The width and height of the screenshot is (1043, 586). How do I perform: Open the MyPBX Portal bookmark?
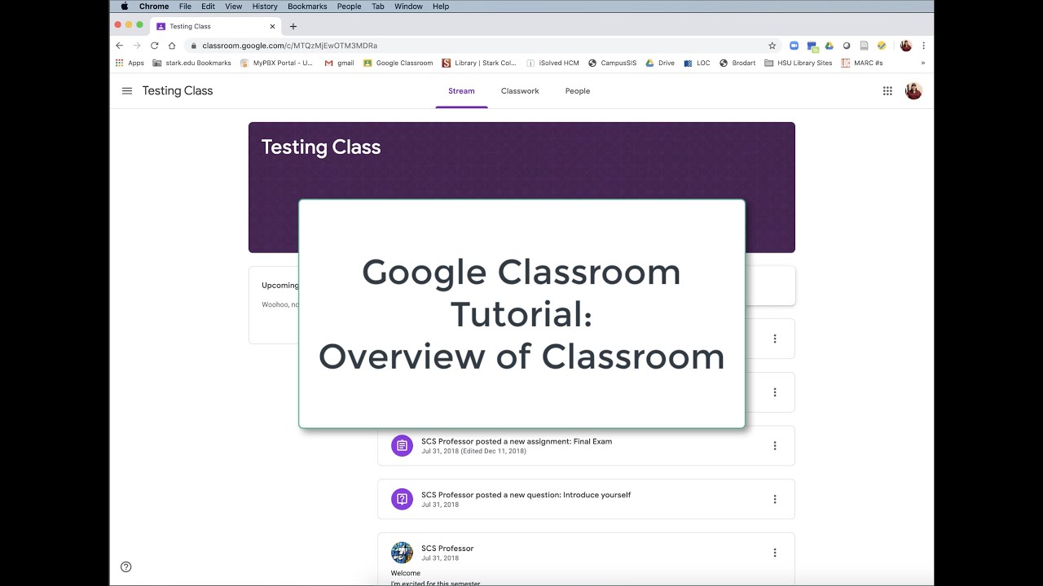(277, 63)
